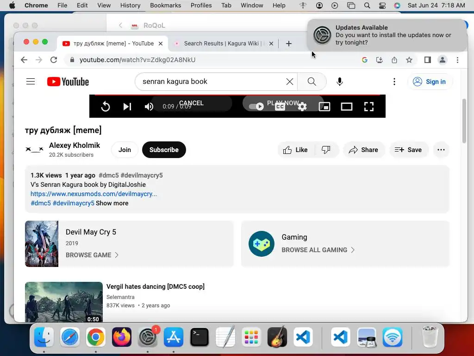Toggle autoplay switch in the player
The image size is (474, 356).
pos(256,107)
